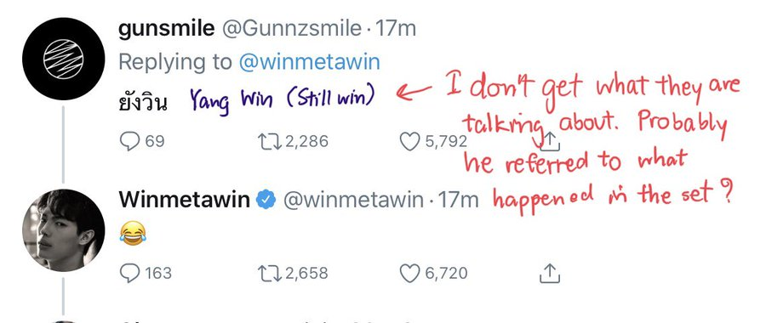Open Winmetawin tweet's 17m timestamp
This screenshot has height=323, width=766.
(x=458, y=200)
